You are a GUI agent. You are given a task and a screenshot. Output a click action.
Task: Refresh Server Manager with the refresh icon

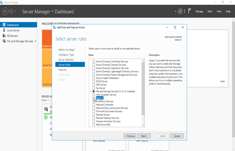click(x=180, y=11)
